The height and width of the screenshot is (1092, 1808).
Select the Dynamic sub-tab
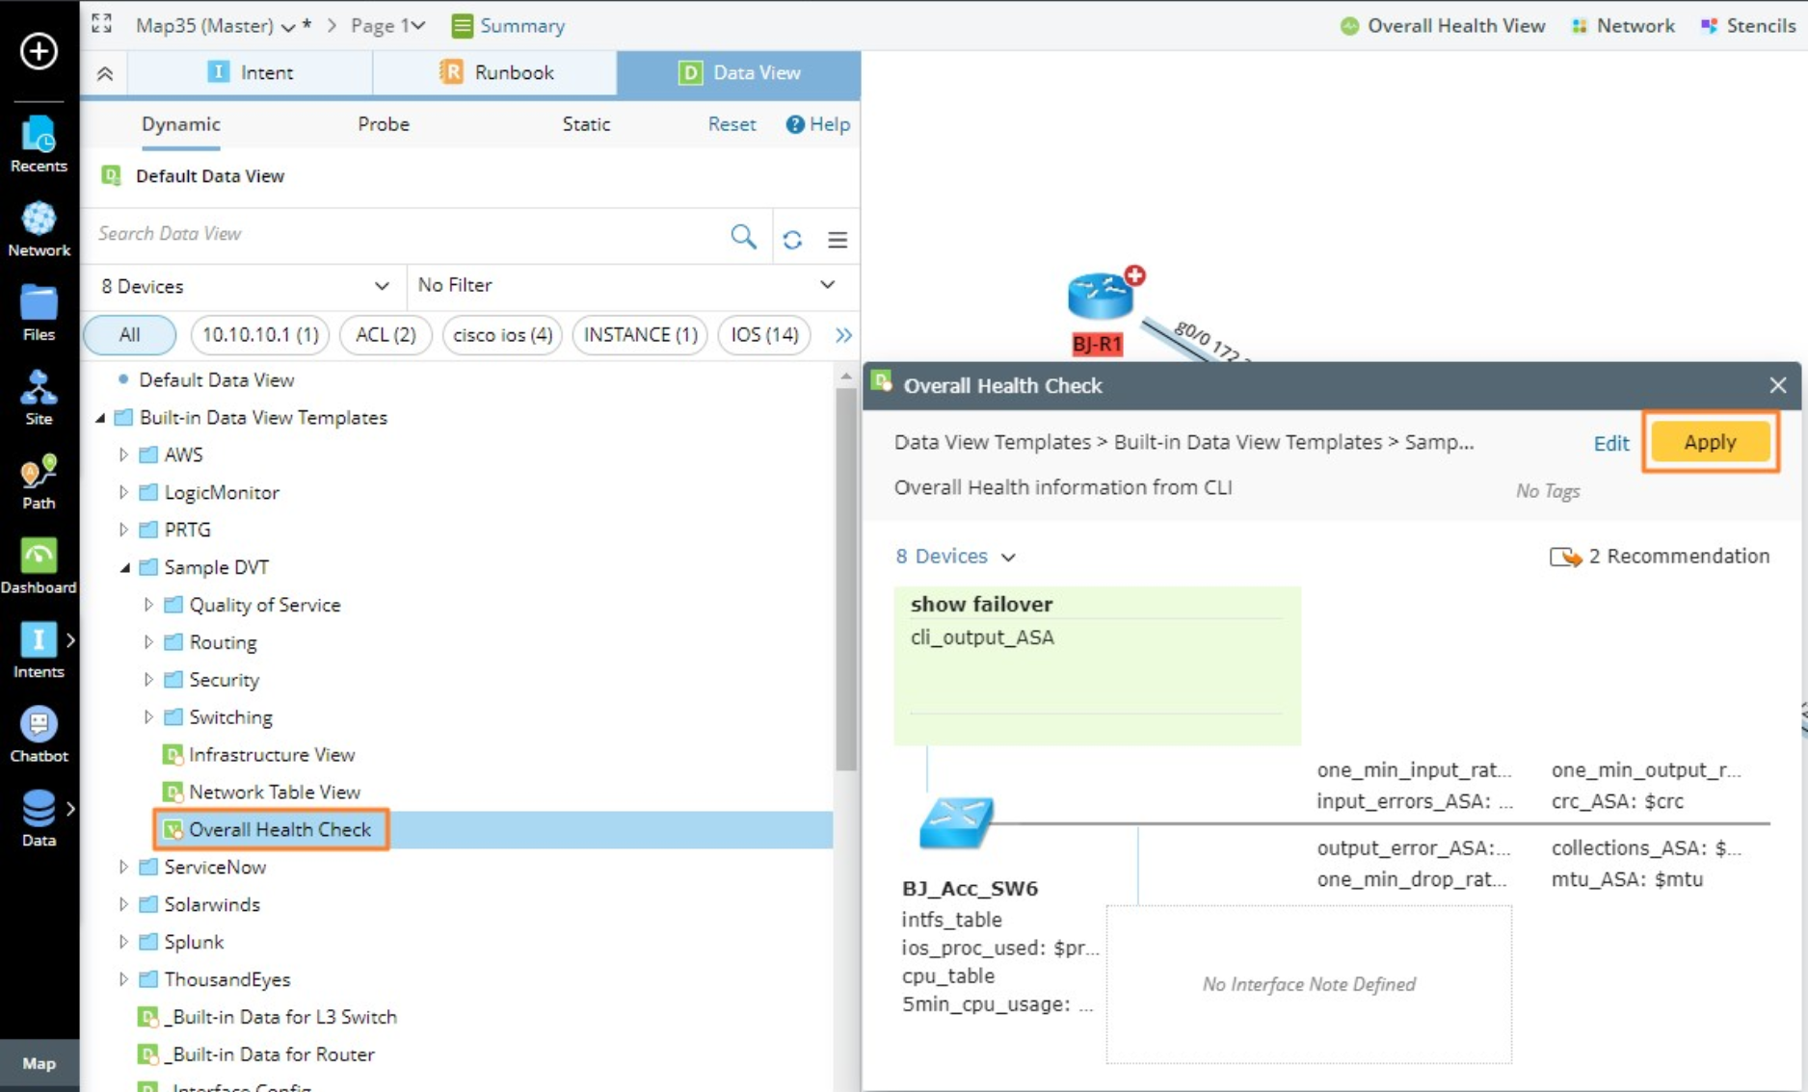point(181,124)
